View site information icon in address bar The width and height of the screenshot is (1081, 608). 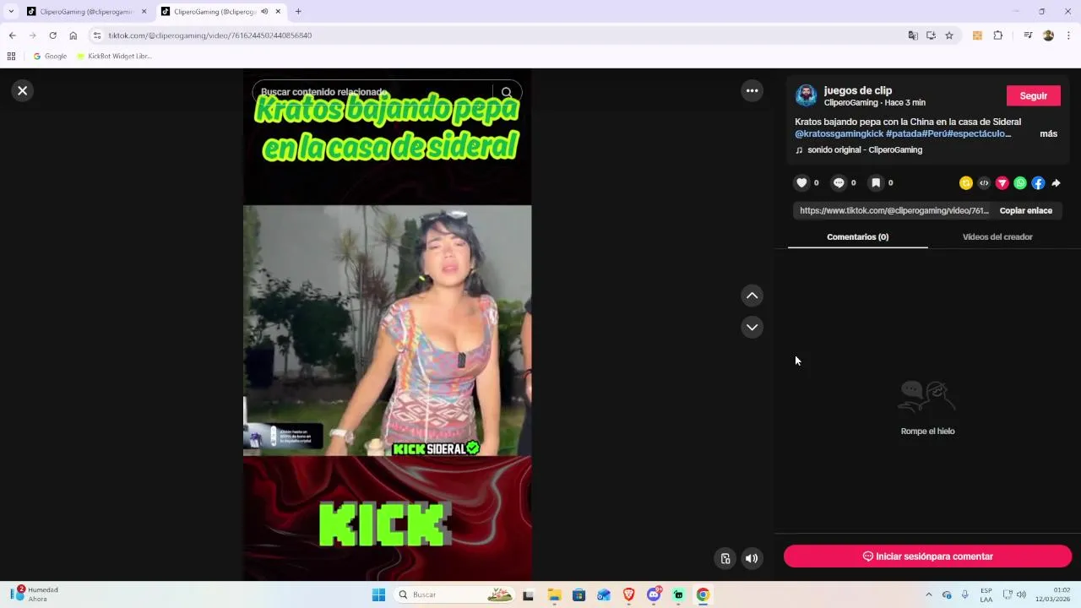pyautogui.click(x=97, y=35)
